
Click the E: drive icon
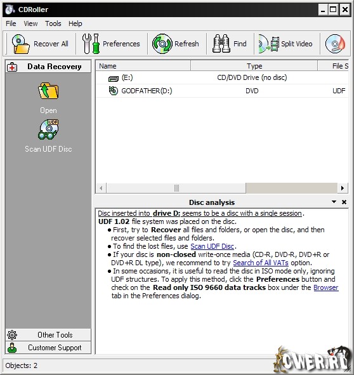pyautogui.click(x=114, y=78)
